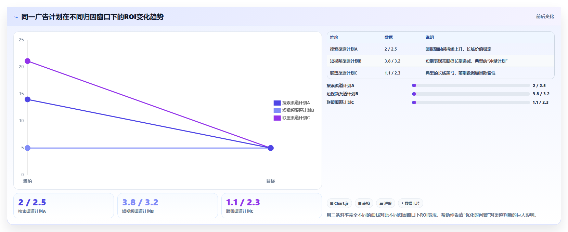The image size is (568, 232).
Task: Toggle 联盟渠道计划C legend swatch in chart
Action: point(277,118)
